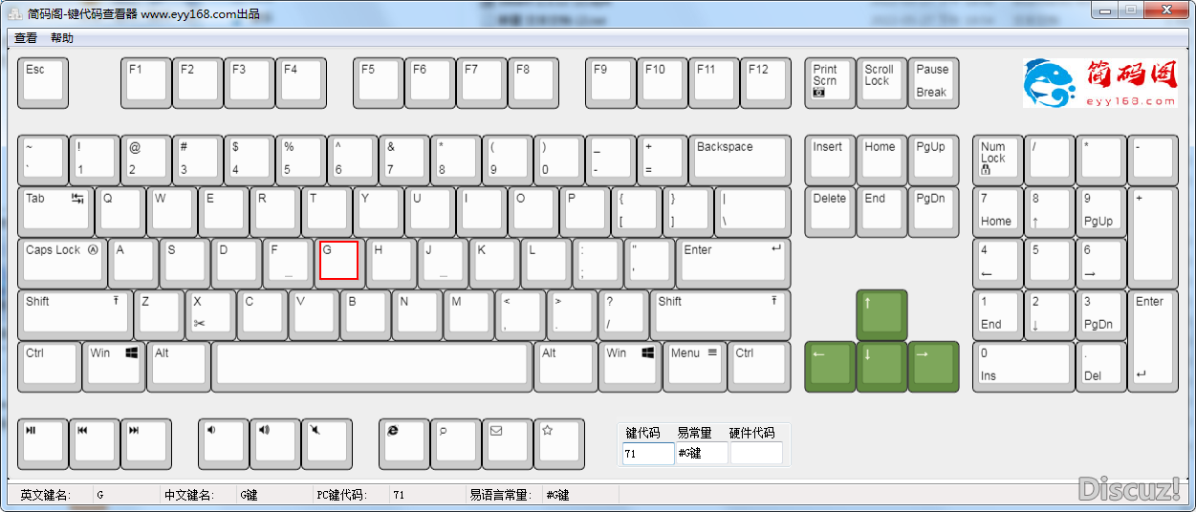Screen dimensions: 1196x512
Task: Open the 帮助 menu
Action: [x=62, y=38]
